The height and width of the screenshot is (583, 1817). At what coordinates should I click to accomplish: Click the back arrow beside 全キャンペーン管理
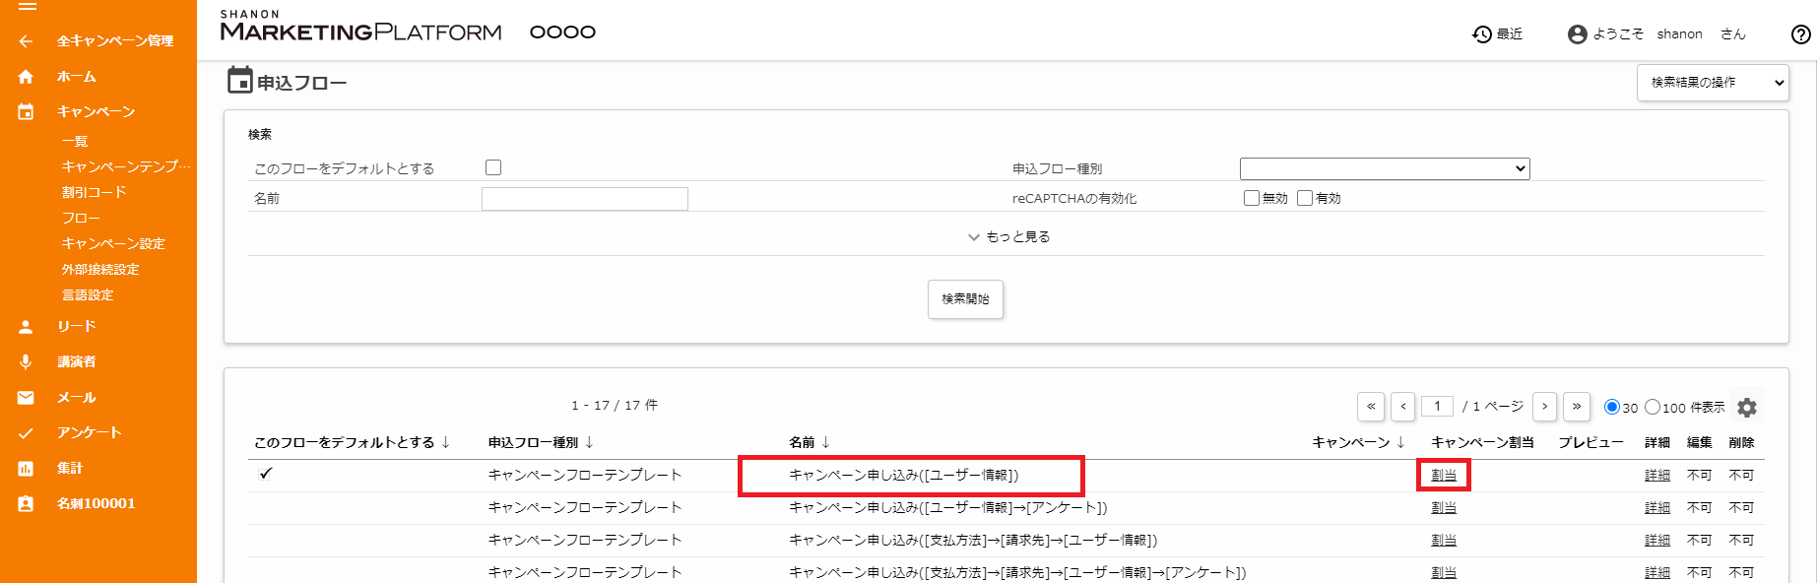click(x=26, y=41)
